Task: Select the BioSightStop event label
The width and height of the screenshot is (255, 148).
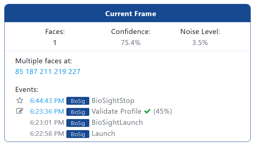Action: 113,101
